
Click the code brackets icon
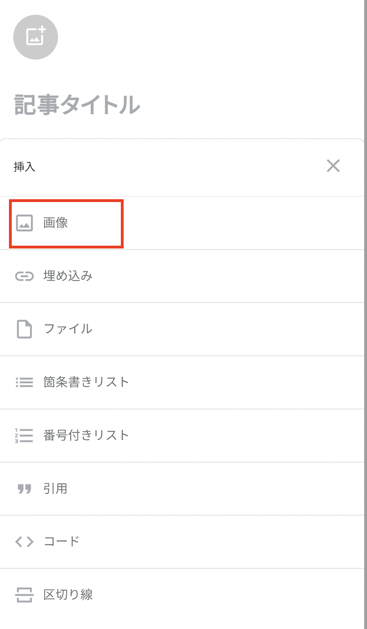click(x=25, y=542)
